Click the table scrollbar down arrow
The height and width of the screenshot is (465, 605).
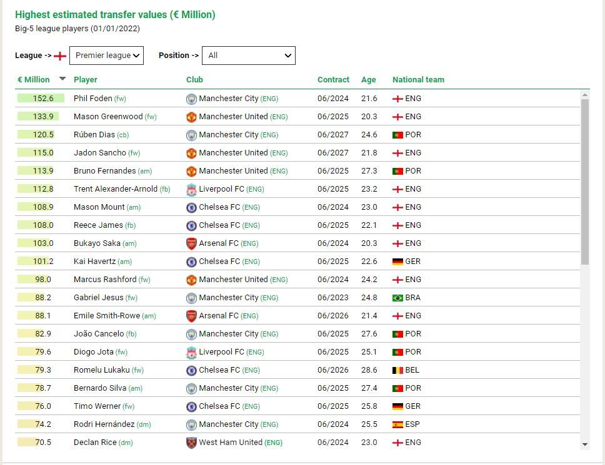tap(585, 444)
